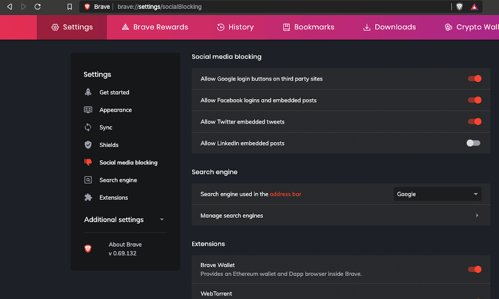
Task: Click the Crypto Wallets tab icon
Action: click(x=449, y=27)
